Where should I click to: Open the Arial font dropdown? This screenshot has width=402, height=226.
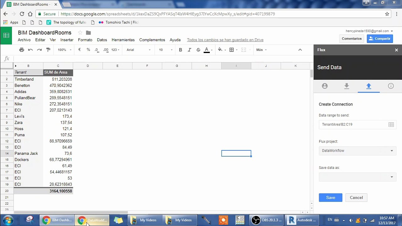click(x=139, y=50)
